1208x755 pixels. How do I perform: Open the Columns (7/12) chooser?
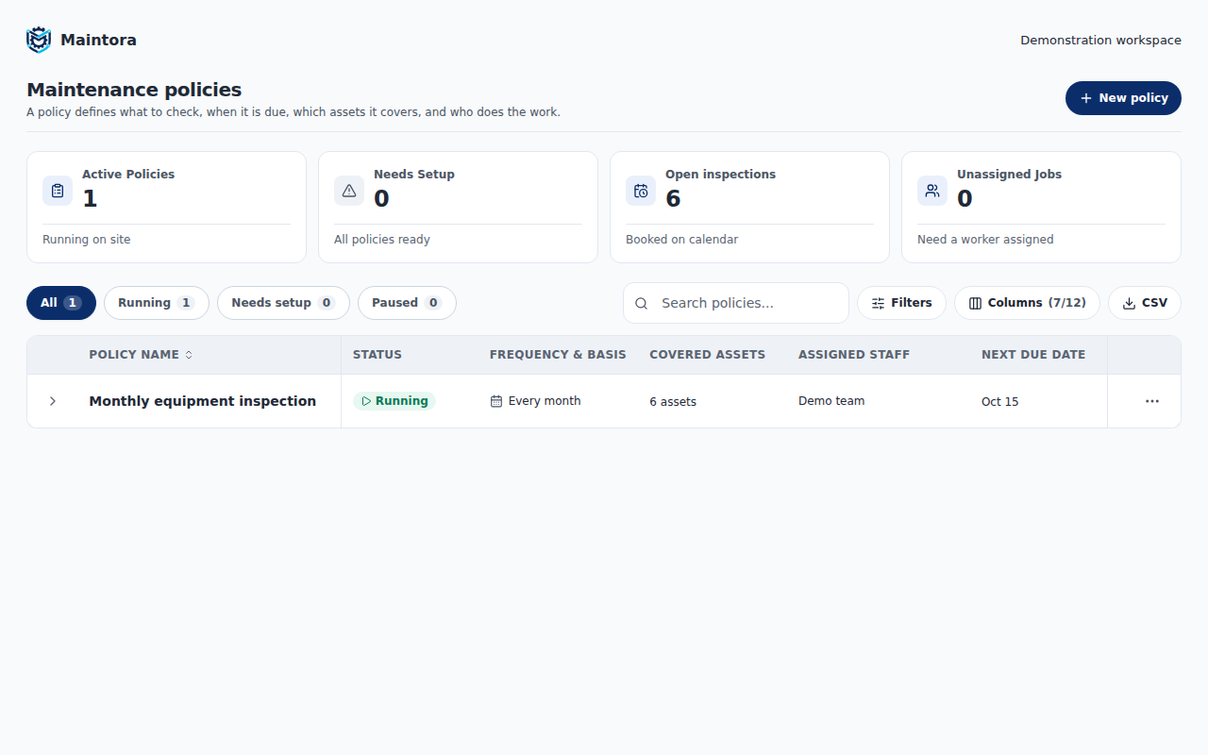(1027, 303)
